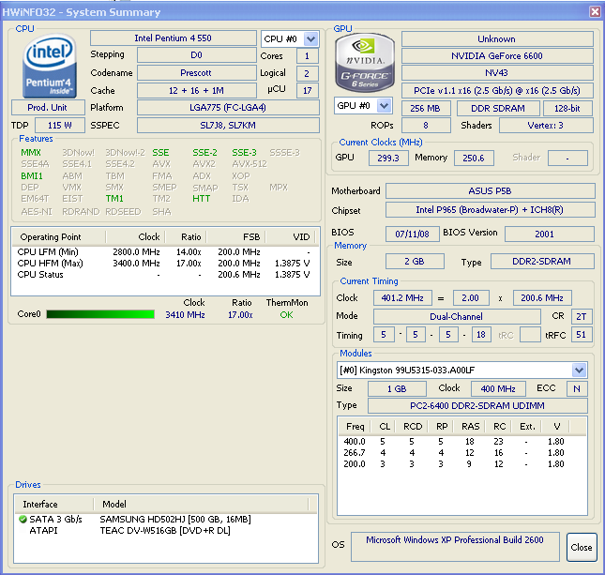Image resolution: width=605 pixels, height=575 pixels.
Task: Select the CPU HFM (Max) row
Action: (x=165, y=264)
